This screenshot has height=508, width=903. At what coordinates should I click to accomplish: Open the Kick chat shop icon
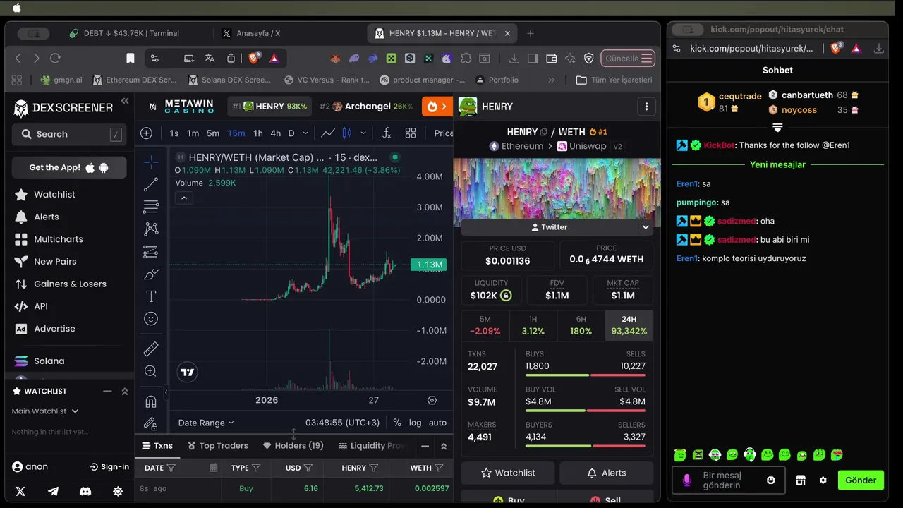tap(801, 480)
